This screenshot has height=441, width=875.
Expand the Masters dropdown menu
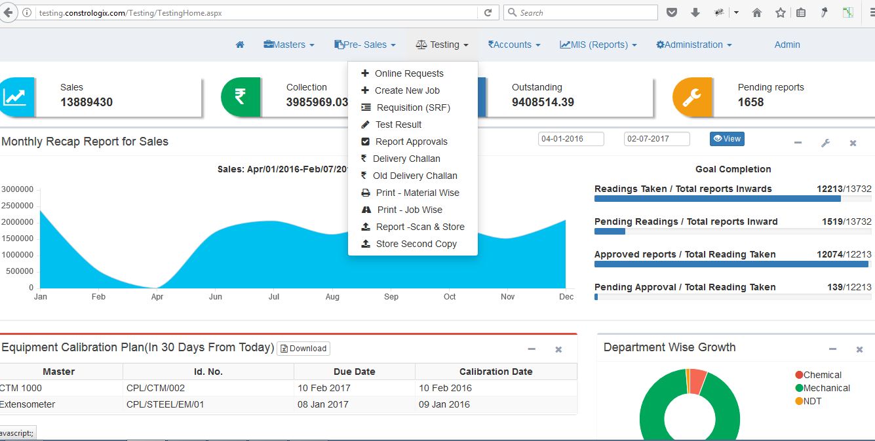point(289,45)
